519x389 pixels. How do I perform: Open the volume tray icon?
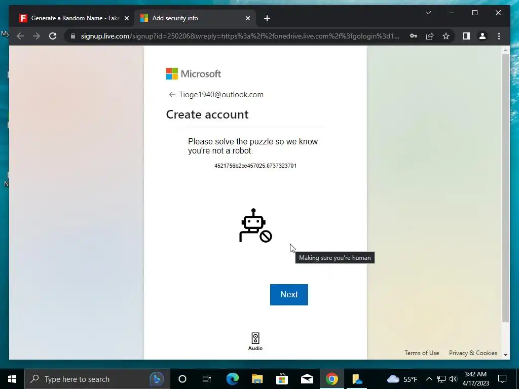pos(453,379)
